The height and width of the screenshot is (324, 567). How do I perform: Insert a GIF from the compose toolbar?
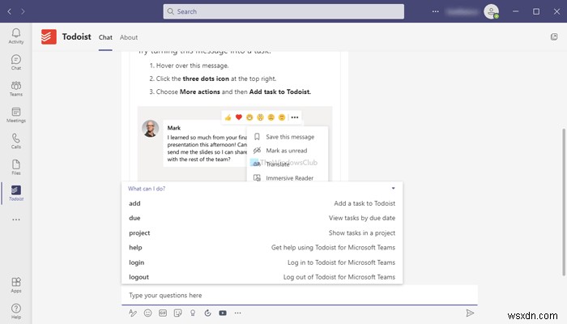(x=163, y=313)
